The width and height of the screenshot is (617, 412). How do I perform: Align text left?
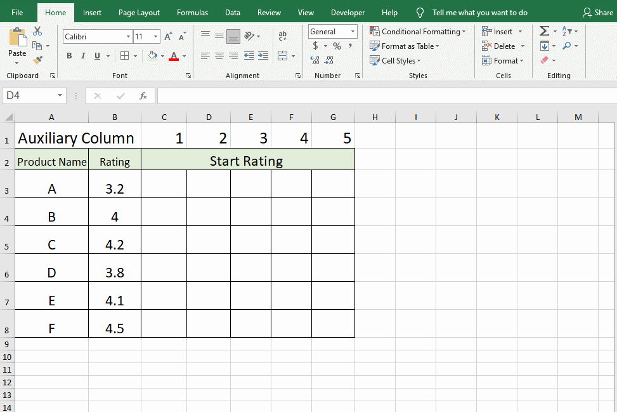205,56
